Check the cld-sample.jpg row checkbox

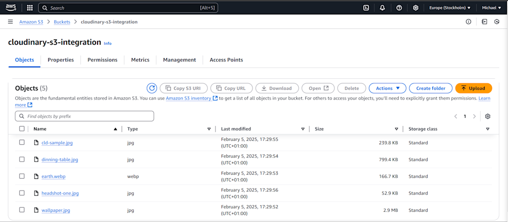pos(22,142)
